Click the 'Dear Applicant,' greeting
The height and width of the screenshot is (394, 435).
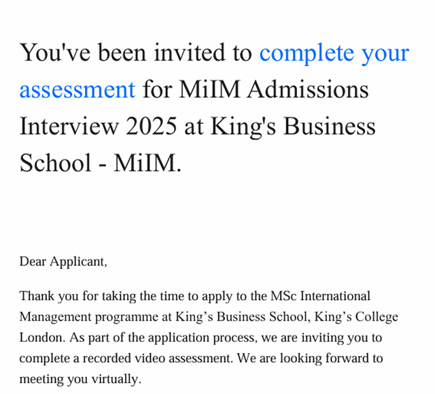click(x=63, y=262)
